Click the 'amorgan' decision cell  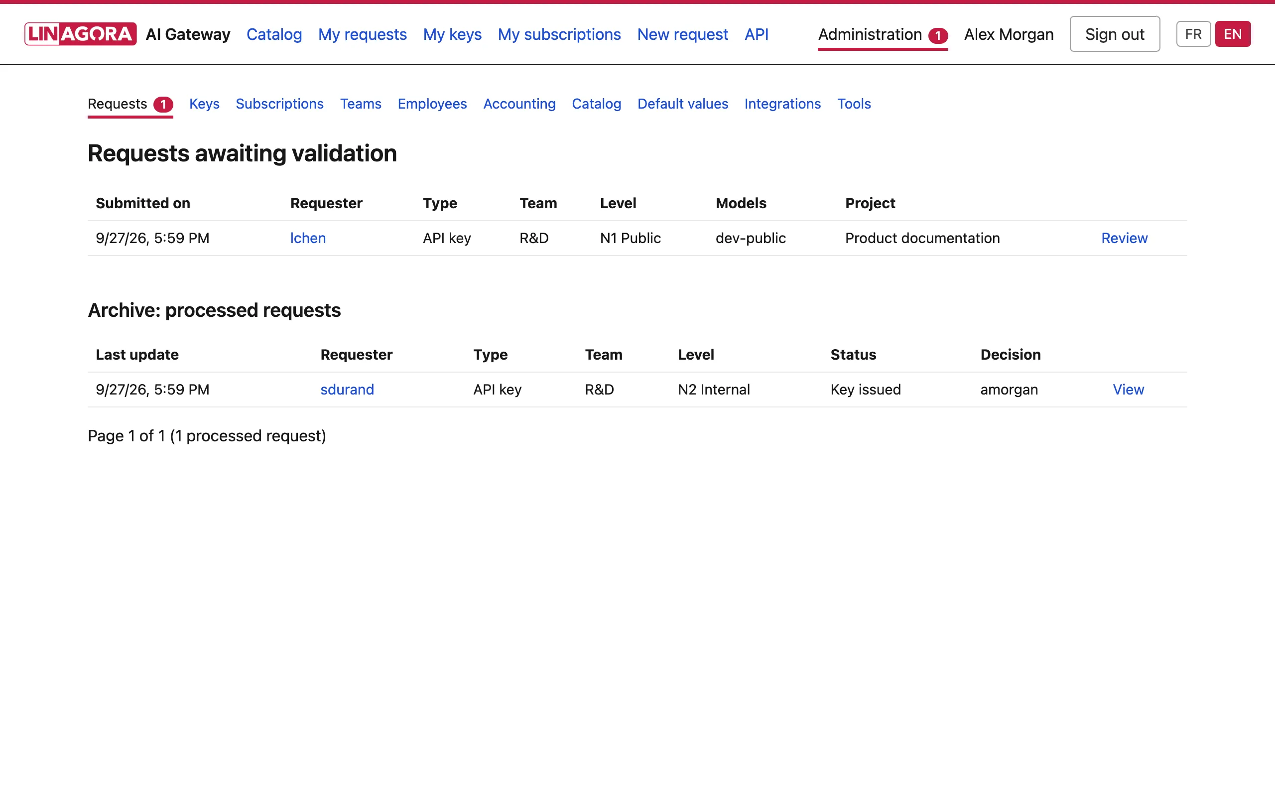1009,390
